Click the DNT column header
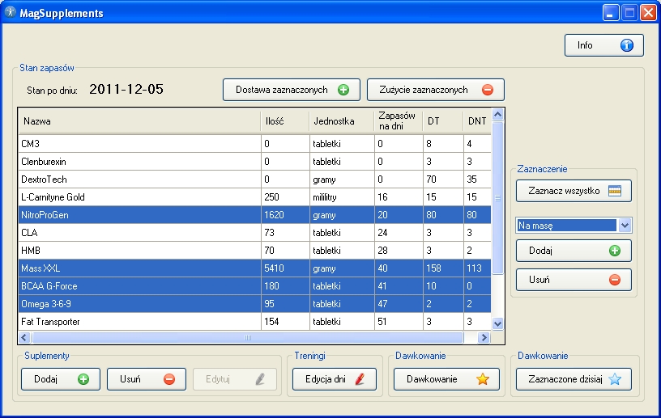Image resolution: width=661 pixels, height=418 pixels. (x=477, y=121)
